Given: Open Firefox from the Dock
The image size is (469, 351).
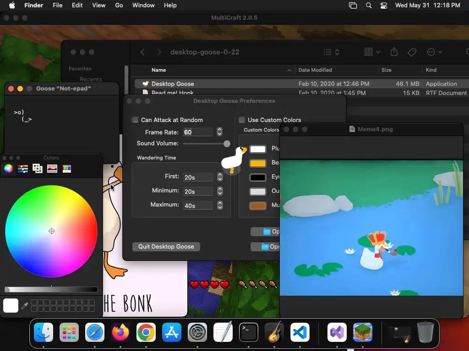Looking at the screenshot, I should 120,332.
